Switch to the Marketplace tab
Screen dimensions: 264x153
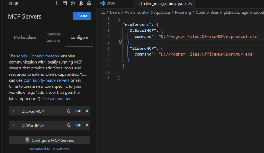coord(25,37)
